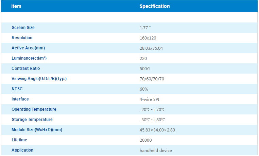Image resolution: width=259 pixels, height=156 pixels.
Task: Click the '4-wire SPI' value
Action: (150, 99)
